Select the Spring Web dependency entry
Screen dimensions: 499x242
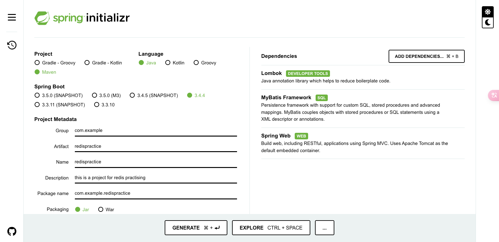[363, 143]
